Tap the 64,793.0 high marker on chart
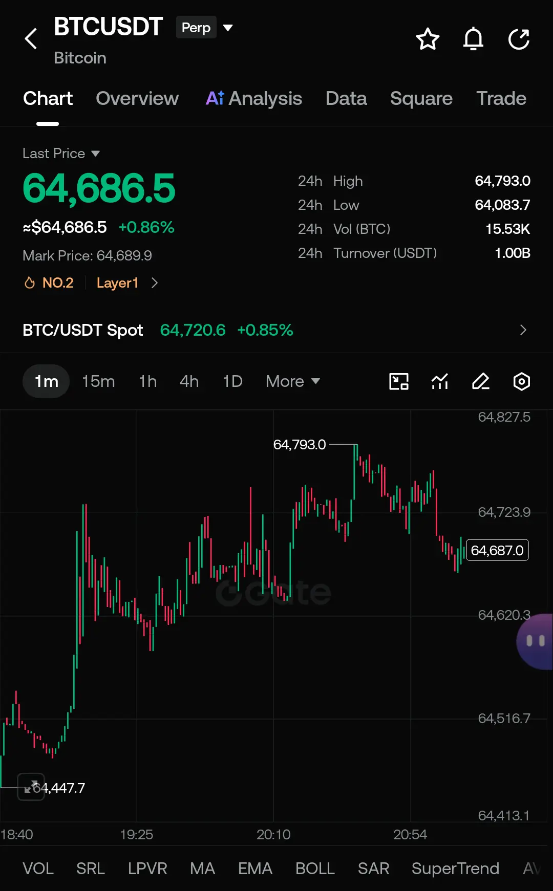 pos(300,444)
